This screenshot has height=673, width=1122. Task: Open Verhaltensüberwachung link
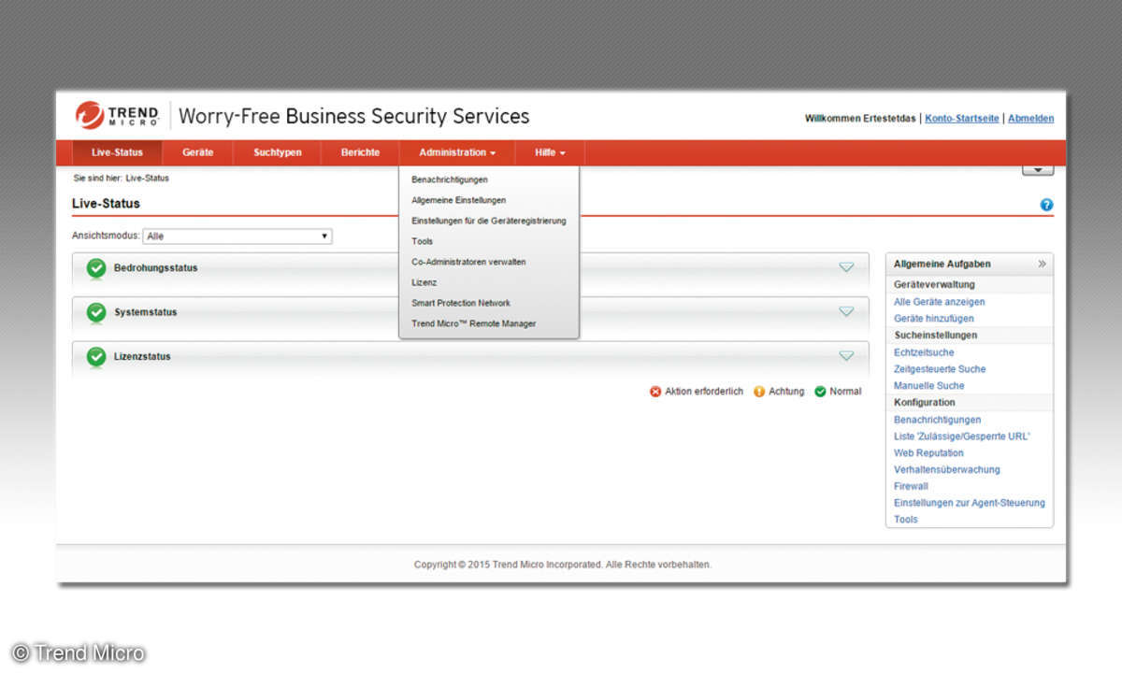coord(947,470)
